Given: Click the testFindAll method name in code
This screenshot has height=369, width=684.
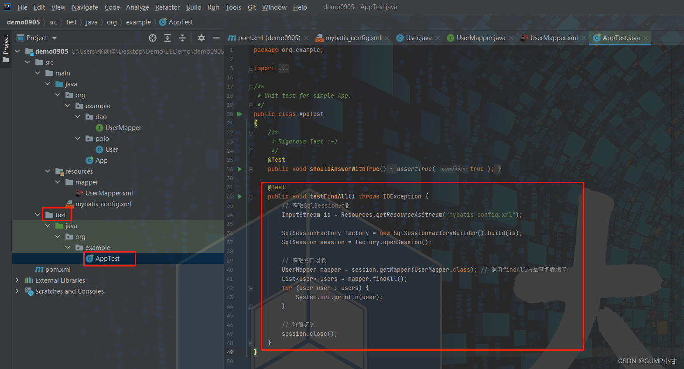Looking at the screenshot, I should point(329,197).
